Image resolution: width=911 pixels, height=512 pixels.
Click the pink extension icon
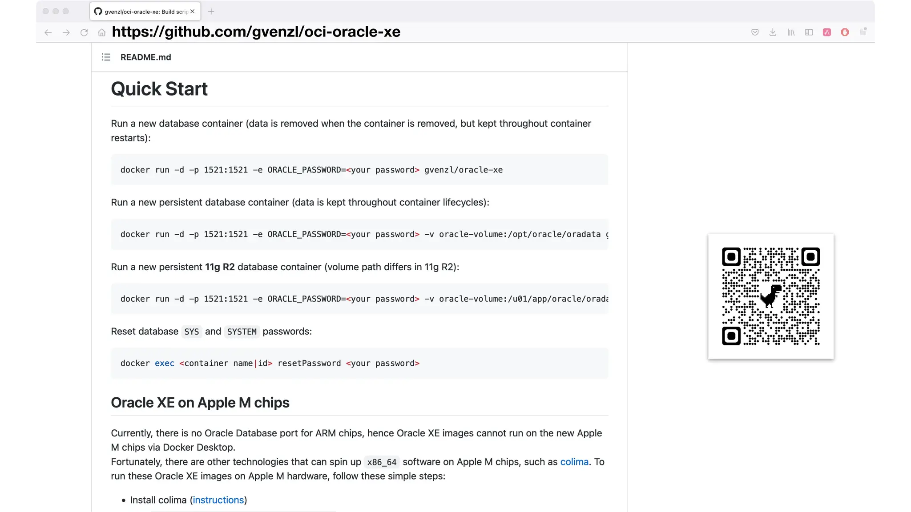pos(827,32)
